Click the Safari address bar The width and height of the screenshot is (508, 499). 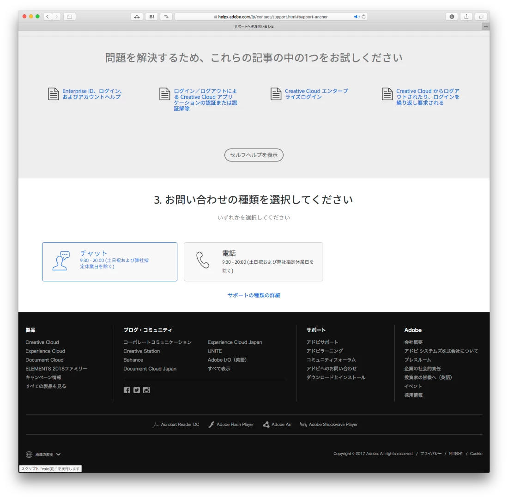[271, 17]
